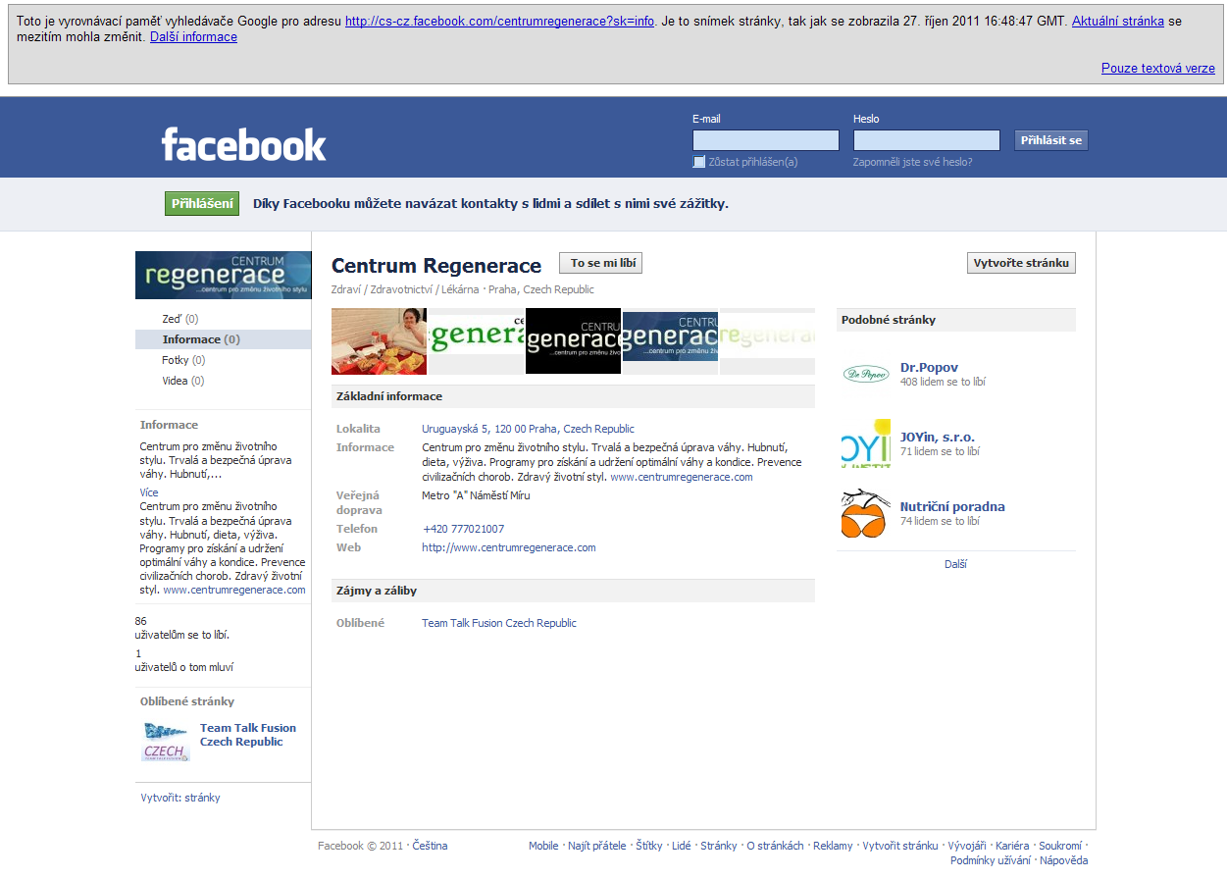Open the Mobile footer link
The height and width of the screenshot is (879, 1227).
pyautogui.click(x=543, y=846)
